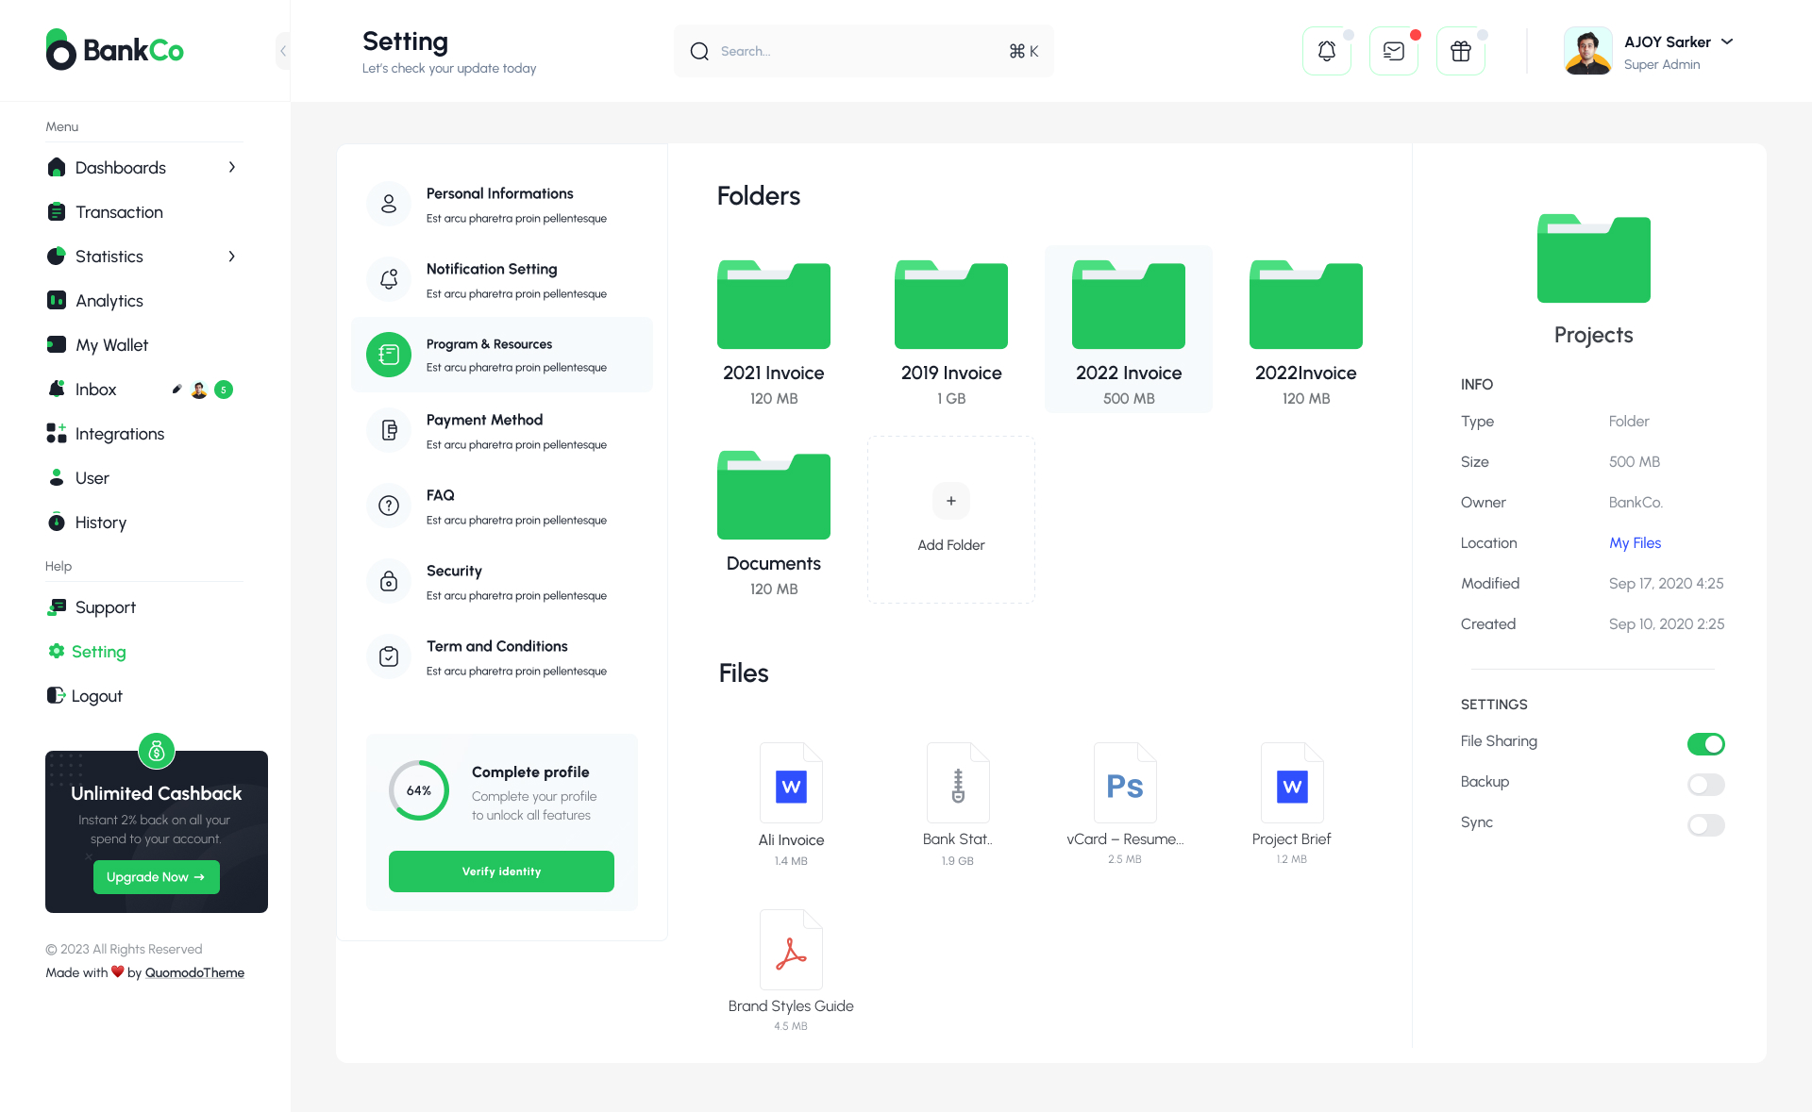Viewport: 1812px width, 1112px height.
Task: Enable the Backup toggle
Action: pos(1705,784)
